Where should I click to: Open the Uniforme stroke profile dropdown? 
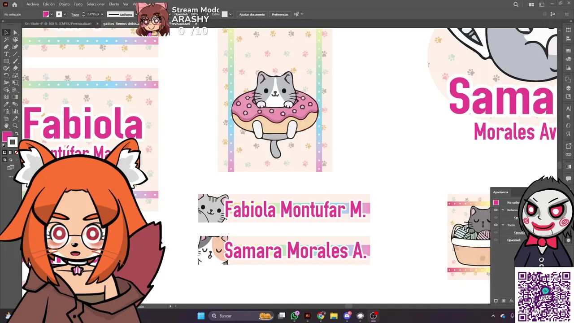136,14
